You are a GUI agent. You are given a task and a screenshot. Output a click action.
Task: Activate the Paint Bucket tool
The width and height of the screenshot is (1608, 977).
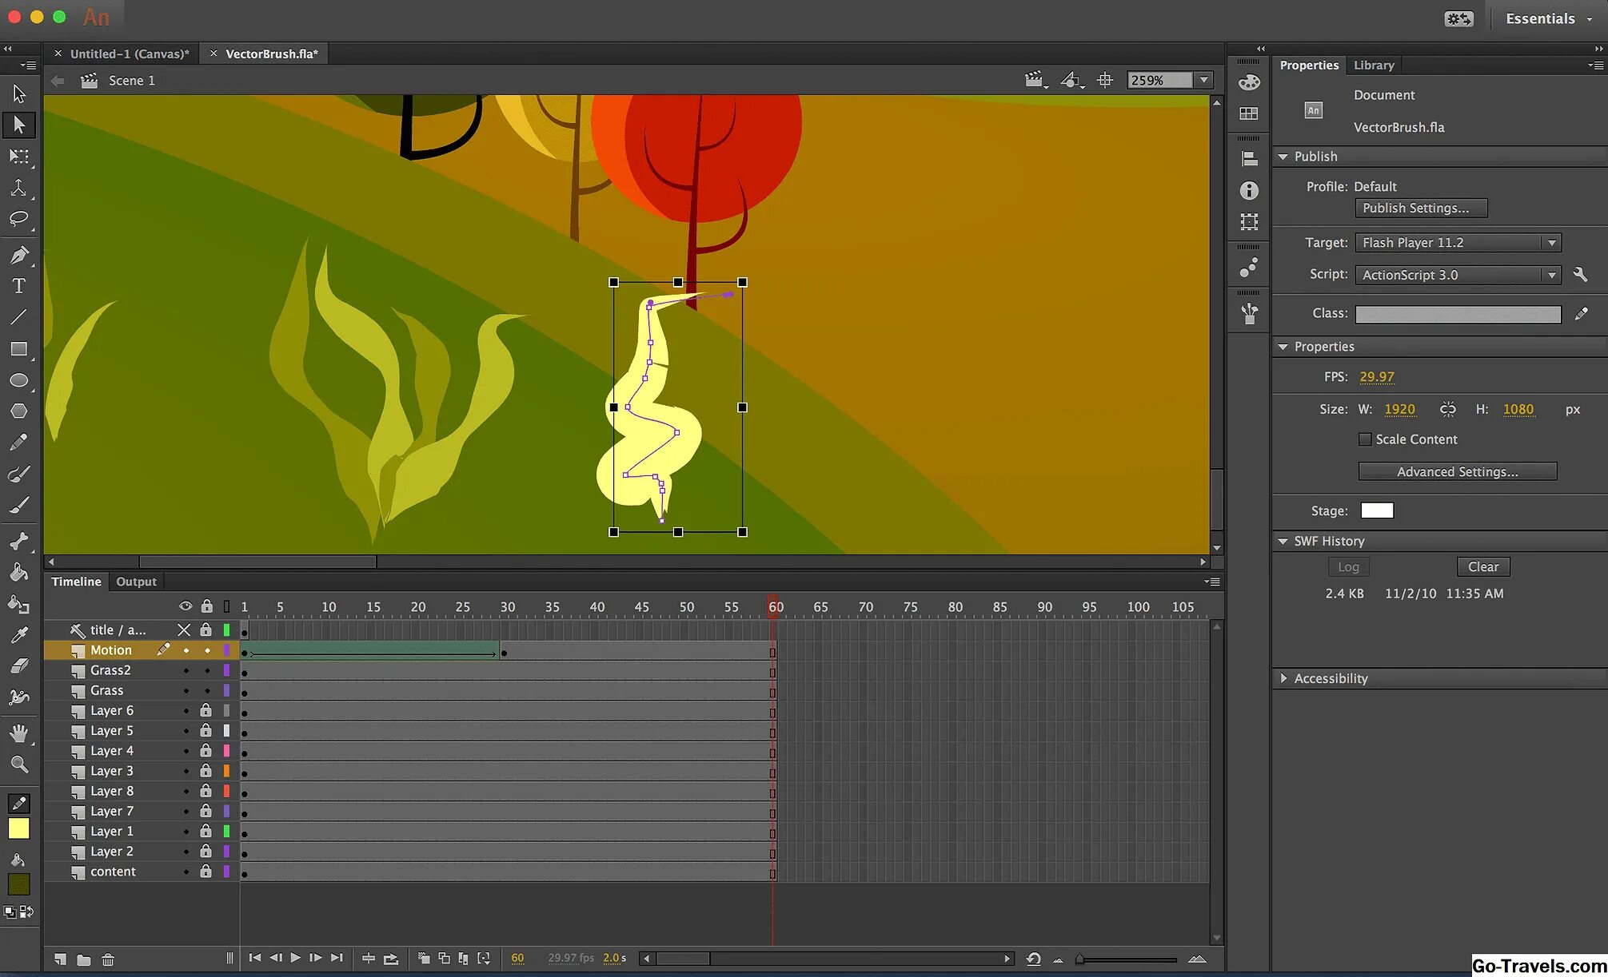(19, 572)
